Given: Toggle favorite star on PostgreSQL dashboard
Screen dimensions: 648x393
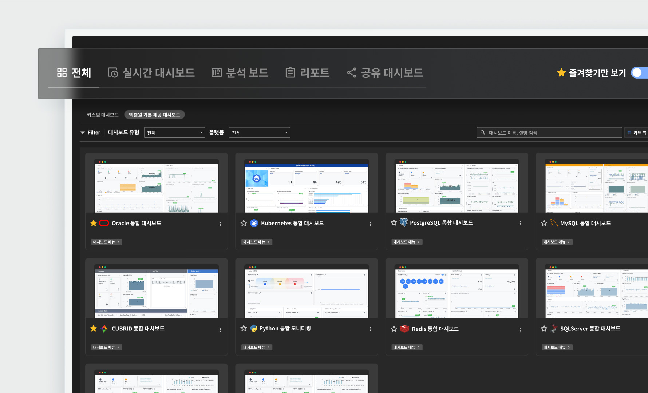Looking at the screenshot, I should [394, 223].
